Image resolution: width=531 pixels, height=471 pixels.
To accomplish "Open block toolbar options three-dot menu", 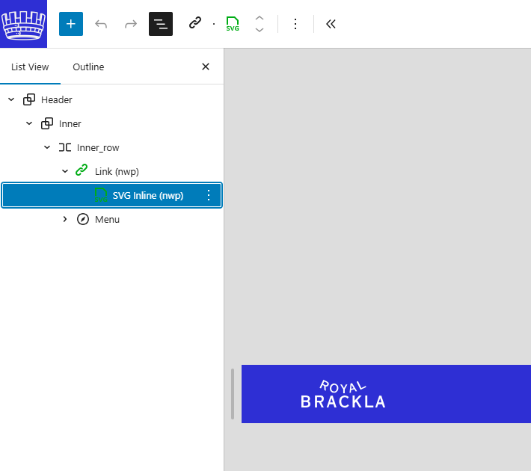I will pos(295,24).
